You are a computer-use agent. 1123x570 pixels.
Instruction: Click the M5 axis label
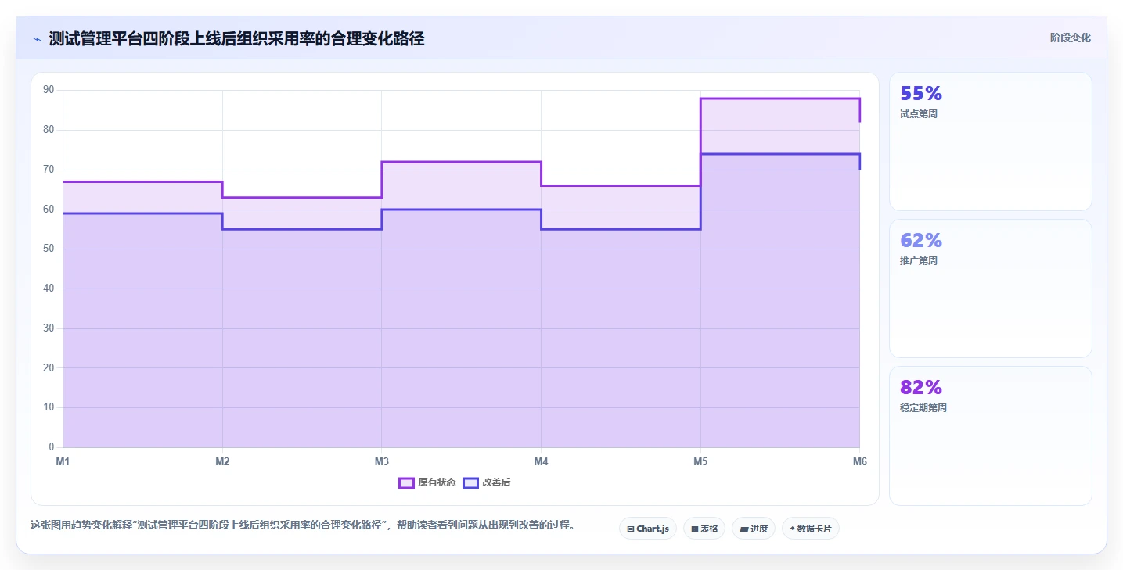tap(700, 461)
